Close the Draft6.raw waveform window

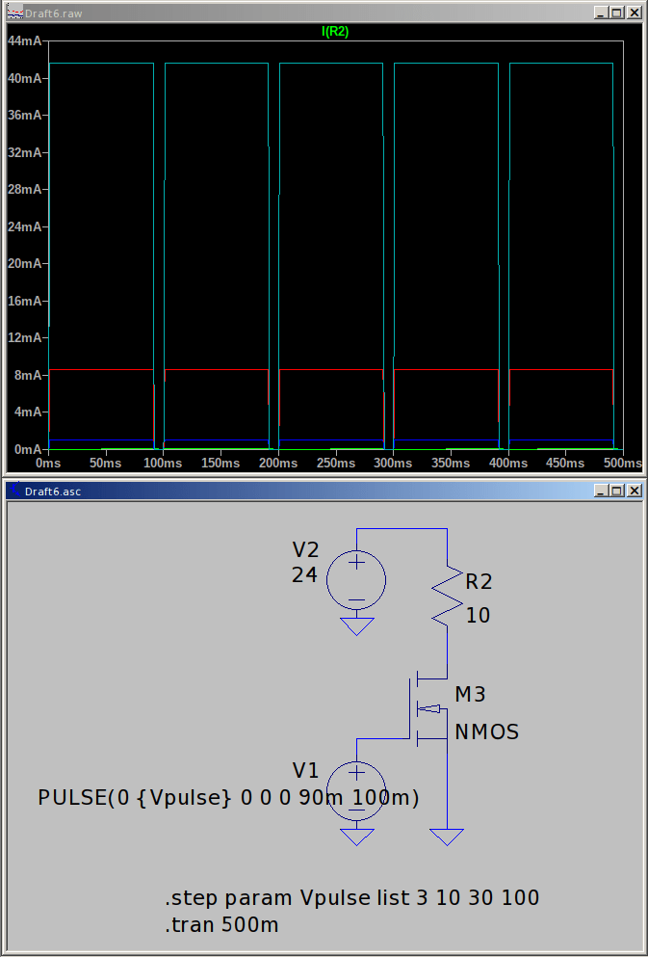pyautogui.click(x=634, y=13)
